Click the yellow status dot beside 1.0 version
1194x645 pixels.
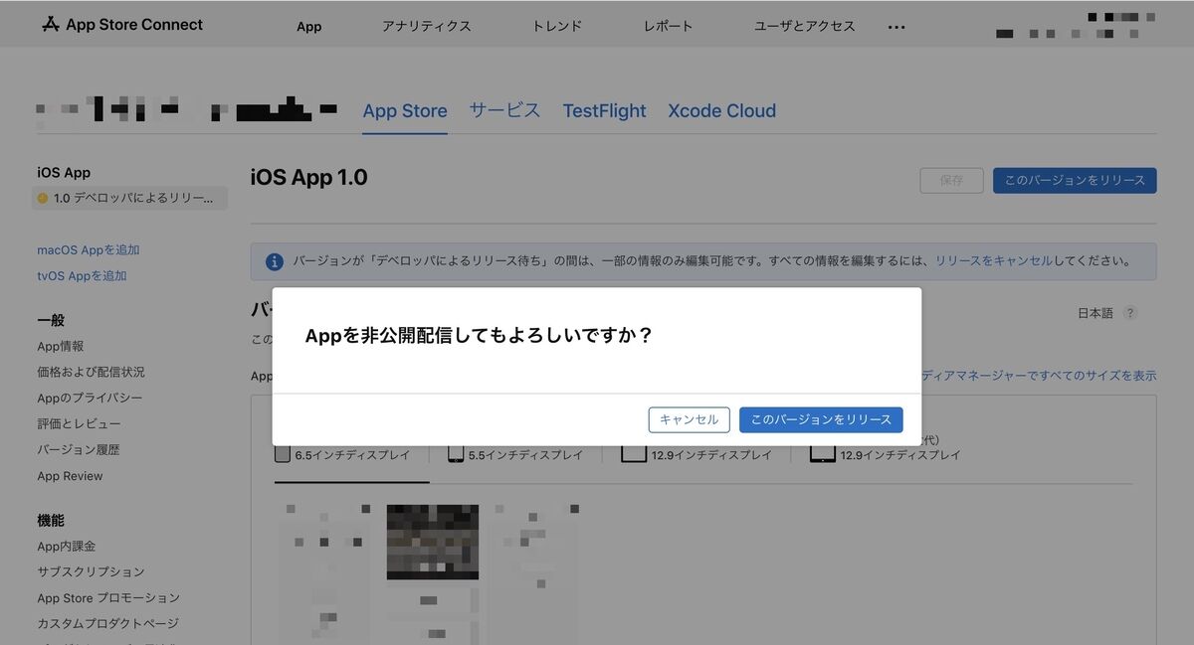[x=42, y=198]
